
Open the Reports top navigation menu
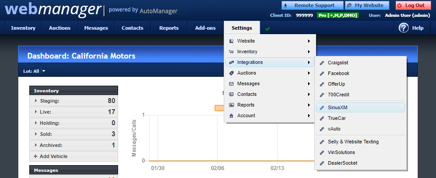[169, 28]
